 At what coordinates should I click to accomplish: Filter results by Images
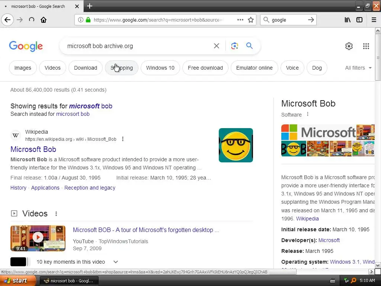23,68
